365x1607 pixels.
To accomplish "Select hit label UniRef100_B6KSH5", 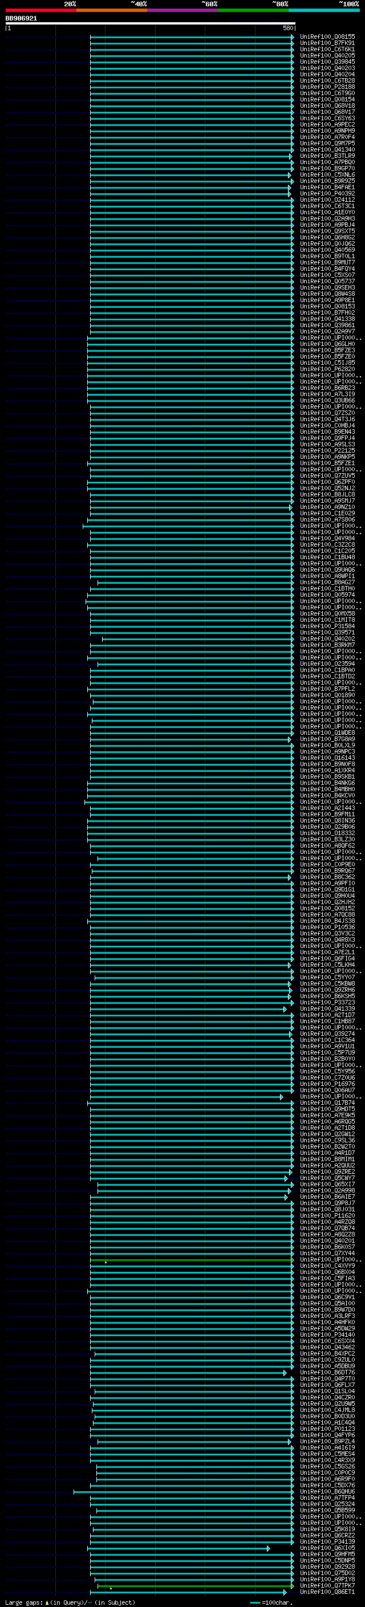I will 327,996.
